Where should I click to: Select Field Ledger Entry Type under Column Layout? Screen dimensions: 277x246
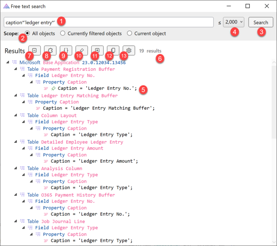(x=66, y=122)
